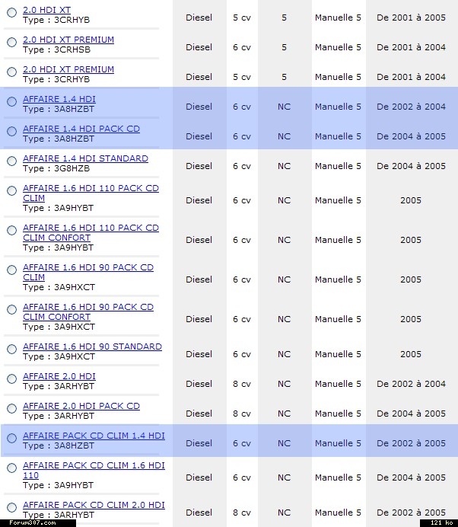Click 'NC' in the AFFAIRE 1.4 HDI PACK CD row
Viewport: 458px width, 527px height.
point(284,136)
